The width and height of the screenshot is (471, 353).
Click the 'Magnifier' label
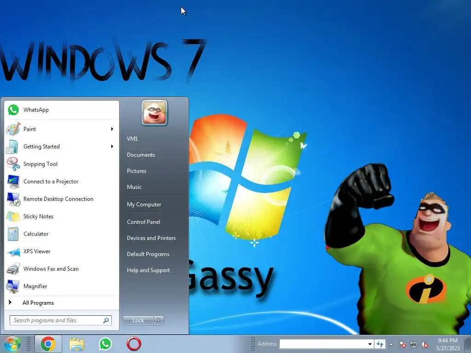pos(35,286)
